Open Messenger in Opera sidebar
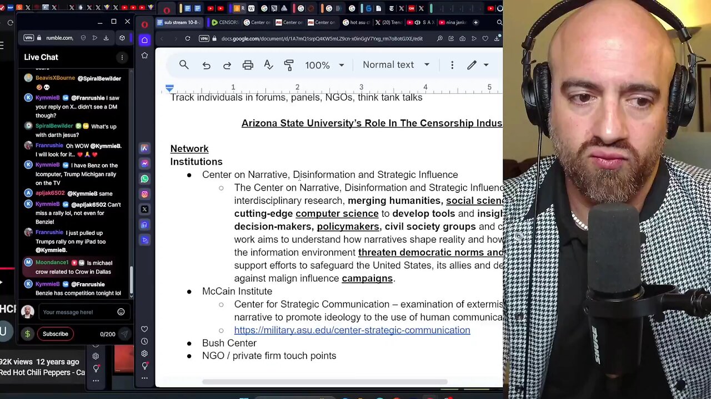 coord(144,163)
